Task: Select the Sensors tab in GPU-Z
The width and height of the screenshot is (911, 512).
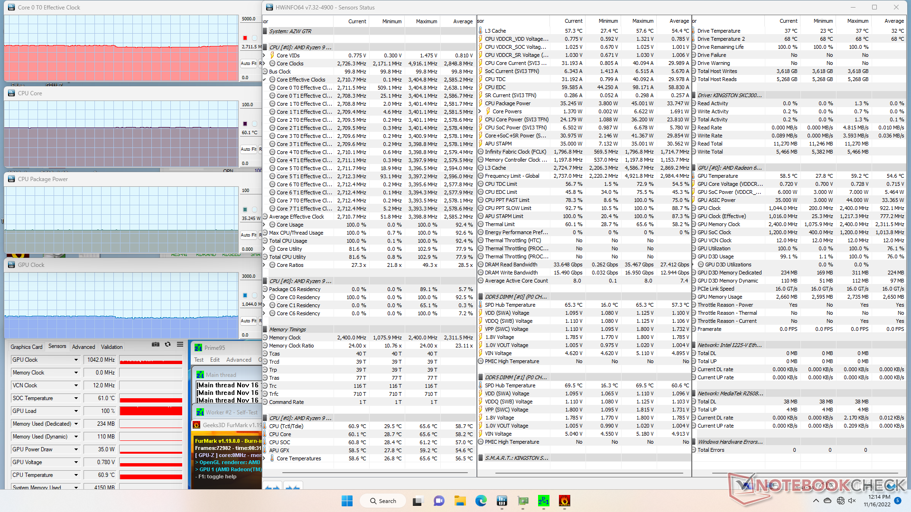Action: point(57,346)
